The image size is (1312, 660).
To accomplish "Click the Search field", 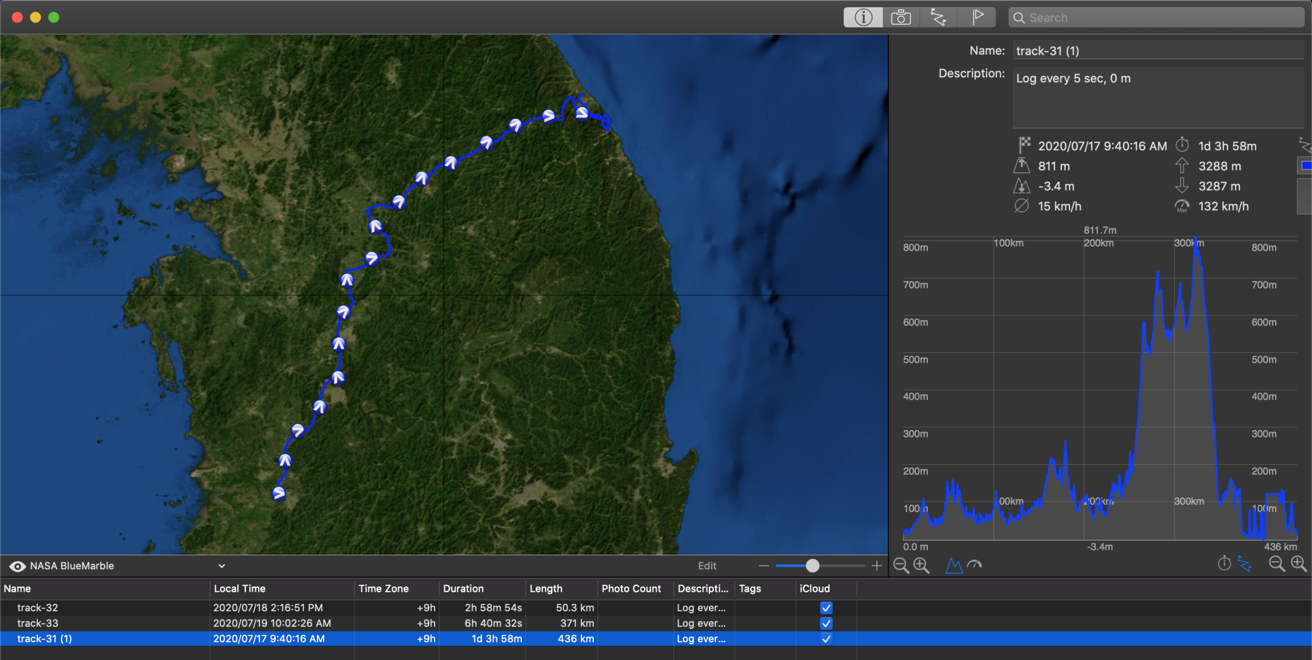I will click(1156, 17).
